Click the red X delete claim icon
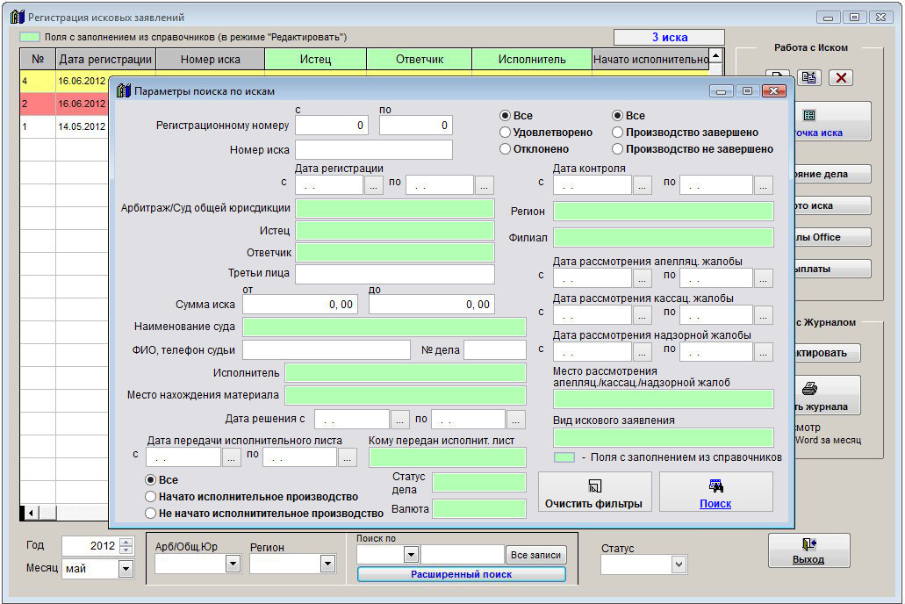This screenshot has height=604, width=905. pos(841,78)
